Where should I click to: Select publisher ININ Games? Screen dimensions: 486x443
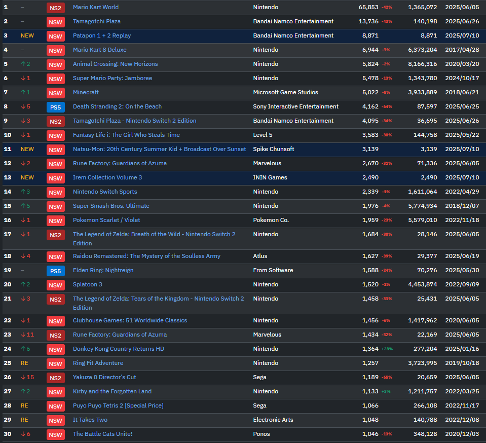[270, 177]
